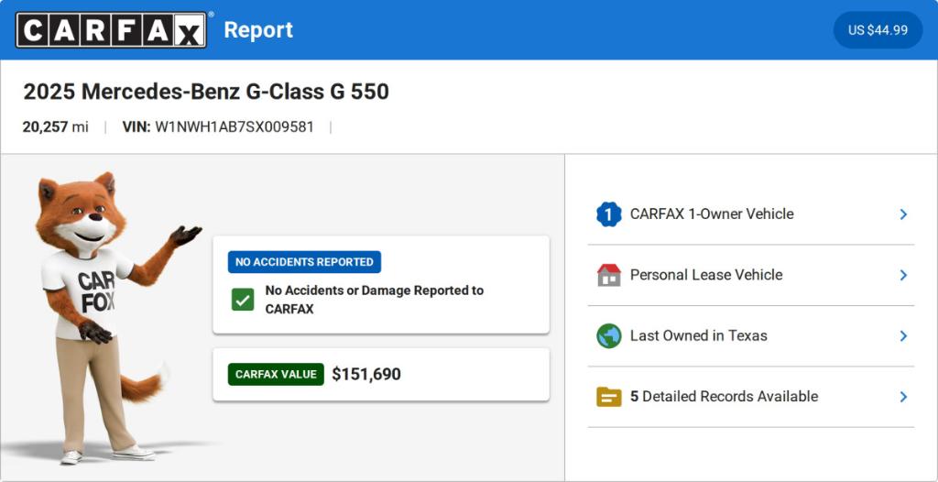The image size is (938, 482).
Task: Select the NO ACCIDENTS REPORTED blue badge
Action: (304, 262)
